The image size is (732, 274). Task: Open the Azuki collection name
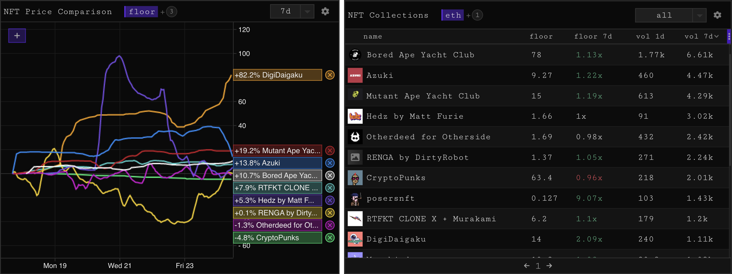(380, 75)
